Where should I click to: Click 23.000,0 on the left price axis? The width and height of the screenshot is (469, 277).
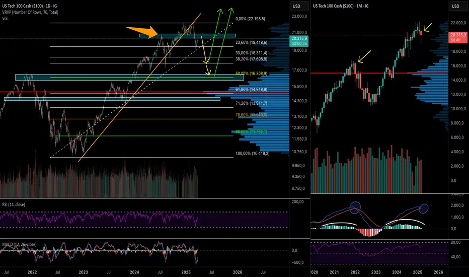pyautogui.click(x=299, y=17)
